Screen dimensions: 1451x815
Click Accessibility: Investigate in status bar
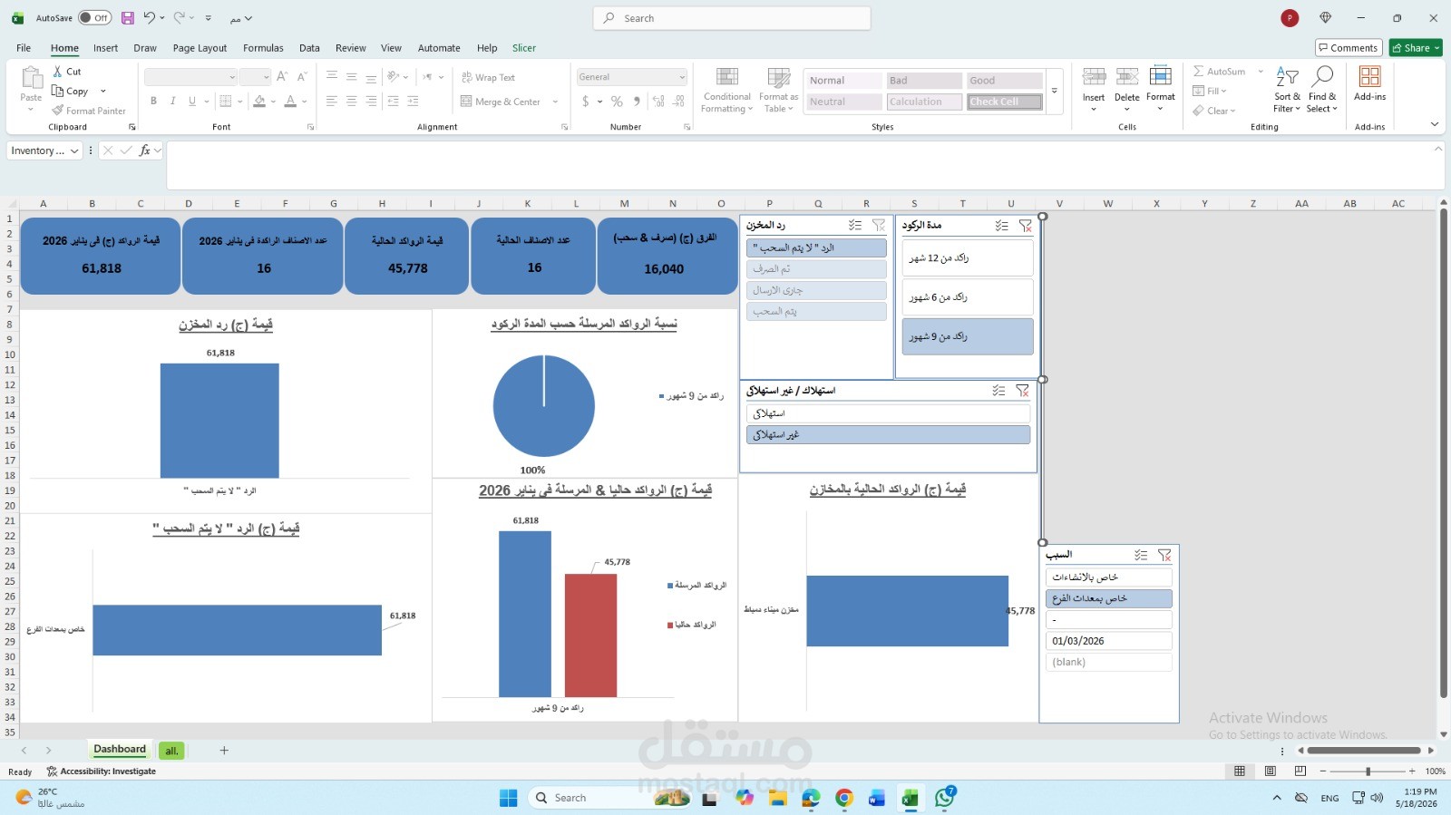click(102, 771)
